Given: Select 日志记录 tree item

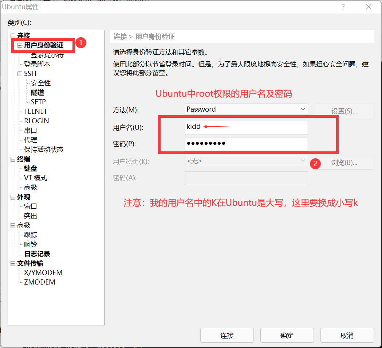Looking at the screenshot, I should point(37,254).
